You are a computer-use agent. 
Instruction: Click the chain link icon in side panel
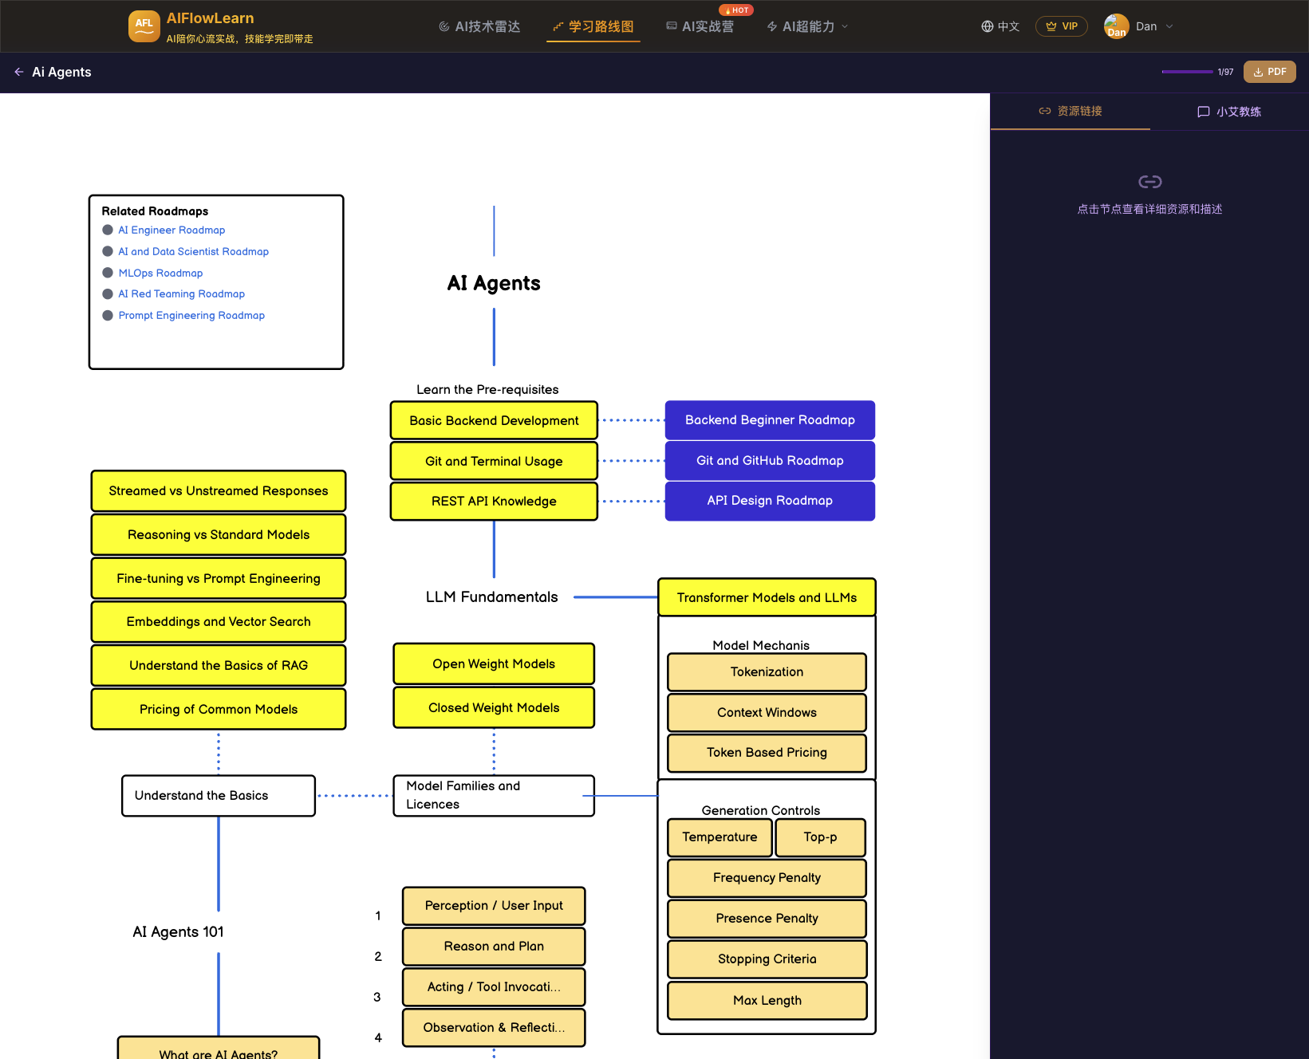(1149, 182)
